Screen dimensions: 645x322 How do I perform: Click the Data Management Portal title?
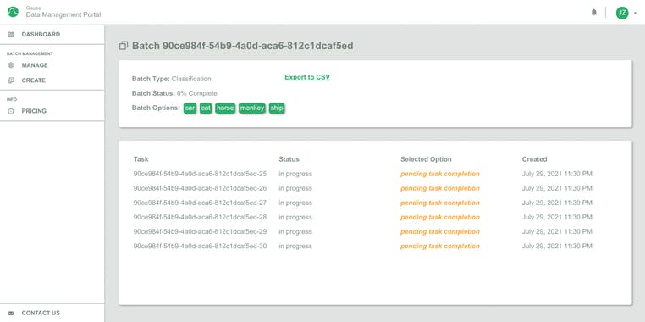click(63, 14)
